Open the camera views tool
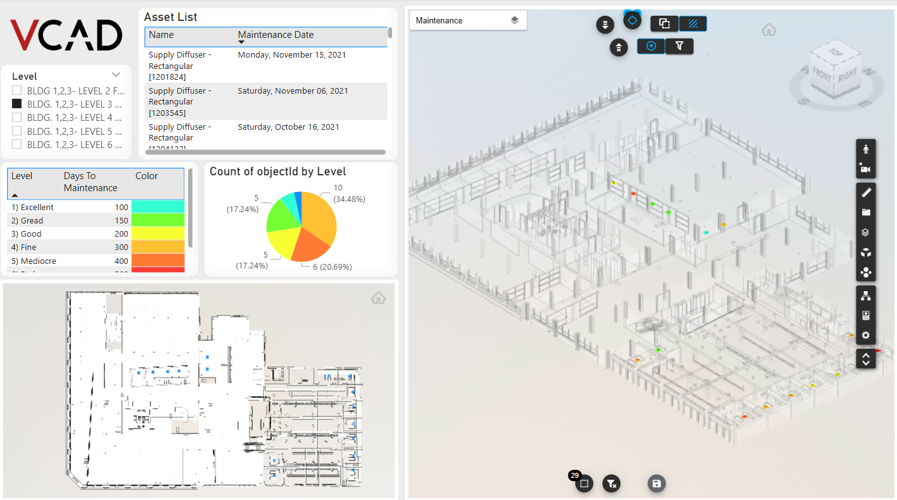The height and width of the screenshot is (500, 897). [x=865, y=169]
